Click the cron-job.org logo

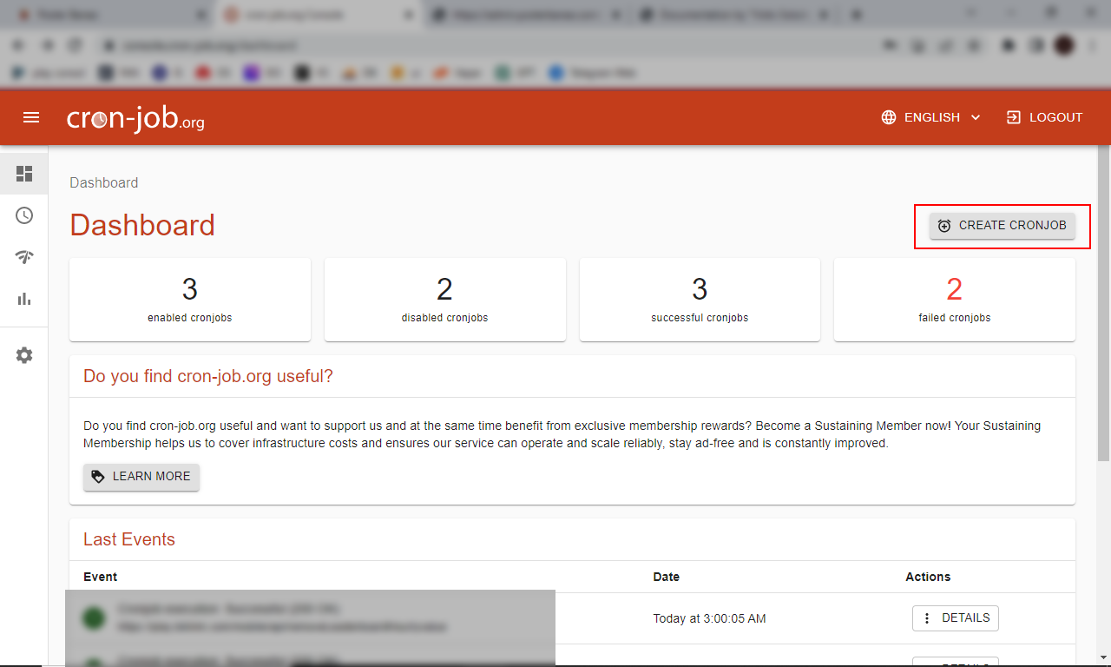coord(135,118)
